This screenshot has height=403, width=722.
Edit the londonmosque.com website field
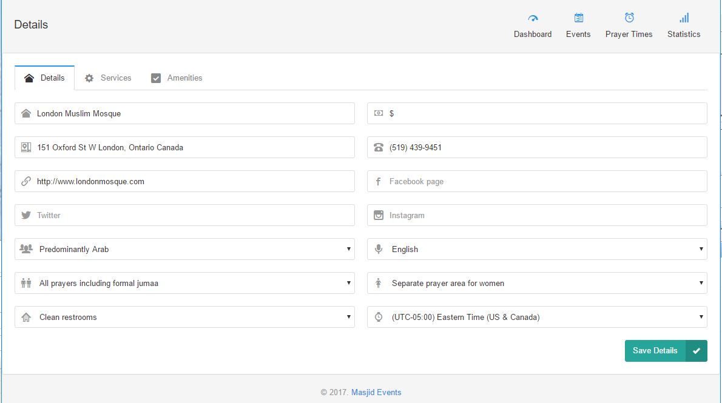point(184,181)
